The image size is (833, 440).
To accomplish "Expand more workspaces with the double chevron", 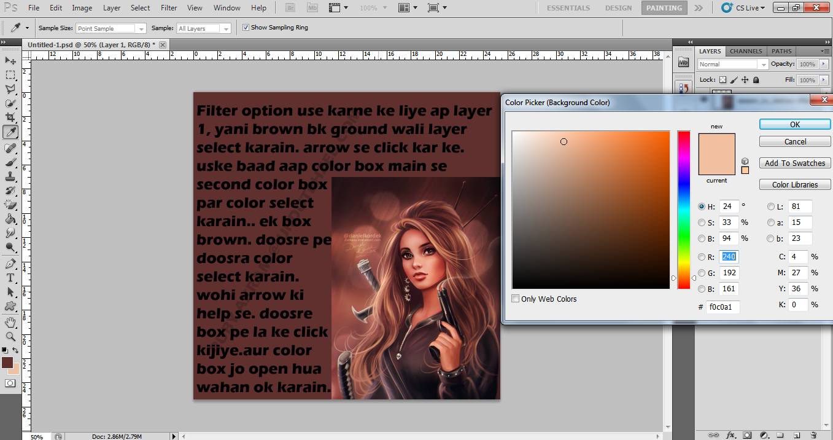I will (699, 8).
